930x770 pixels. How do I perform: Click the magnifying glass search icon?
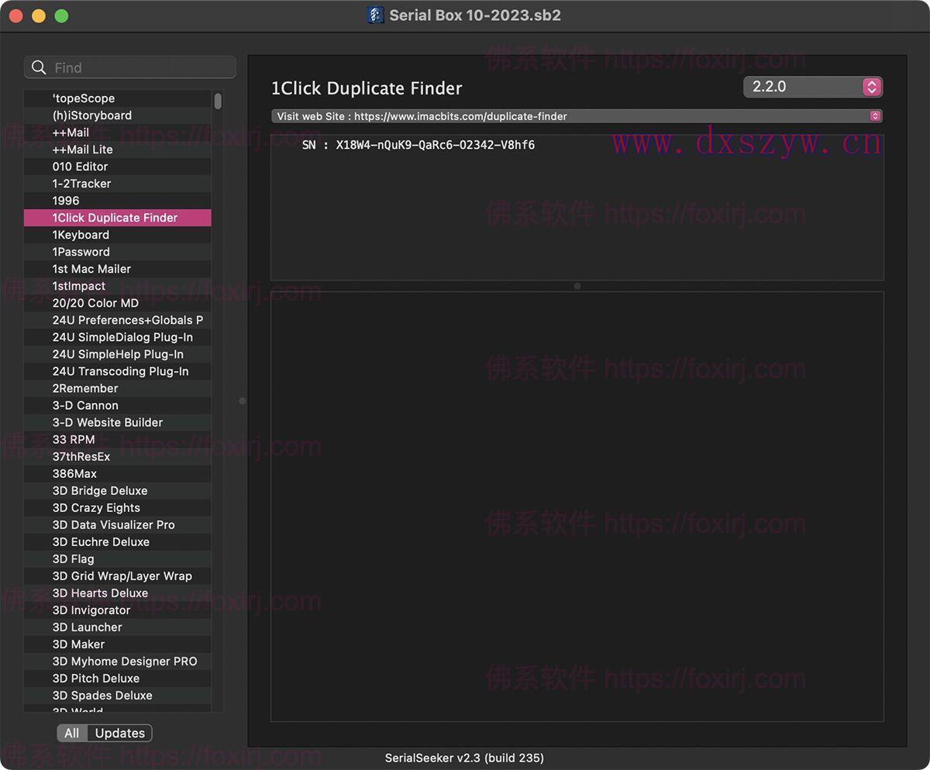coord(39,67)
